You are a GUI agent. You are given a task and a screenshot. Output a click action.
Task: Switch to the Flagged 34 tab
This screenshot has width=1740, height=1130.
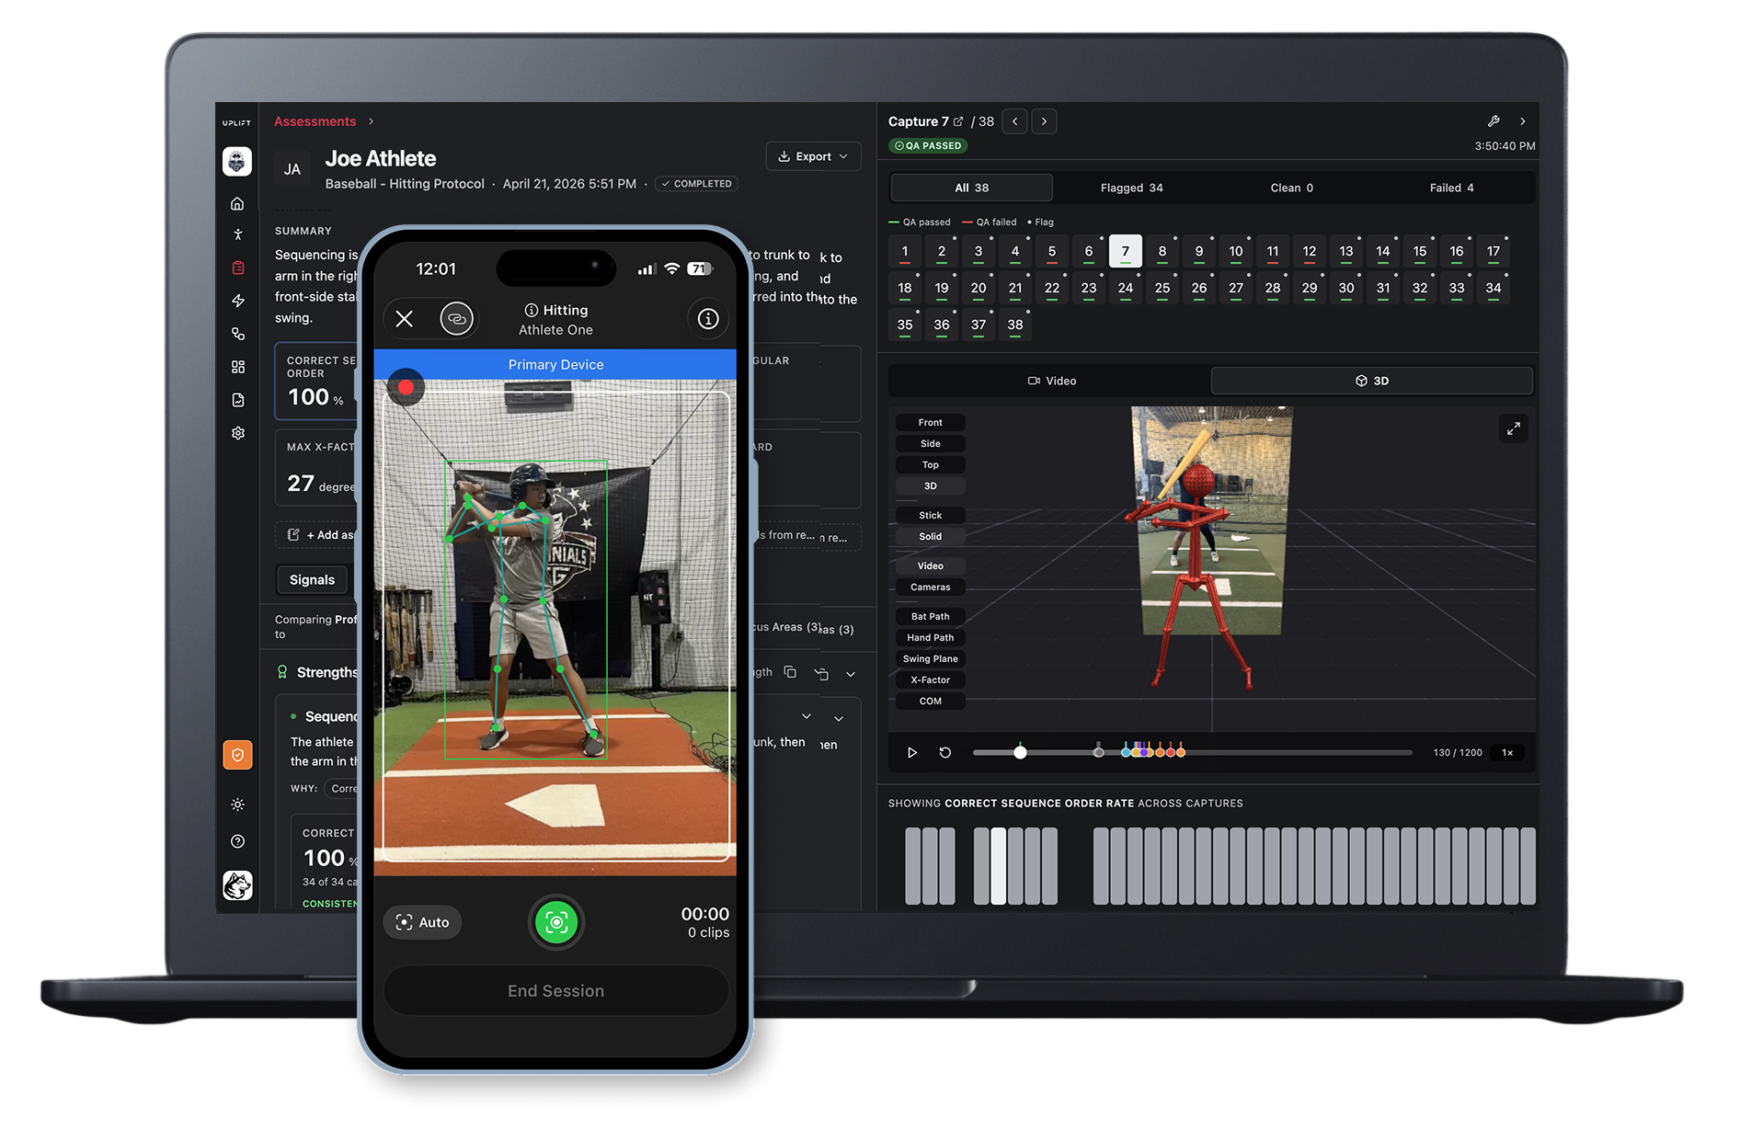tap(1132, 188)
